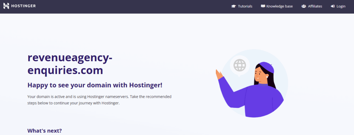This screenshot has width=354, height=135.
Task: Click the Tutorials graduation cap icon
Action: (x=234, y=6)
